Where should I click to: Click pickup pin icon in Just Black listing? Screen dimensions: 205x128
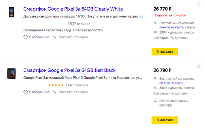point(155,79)
